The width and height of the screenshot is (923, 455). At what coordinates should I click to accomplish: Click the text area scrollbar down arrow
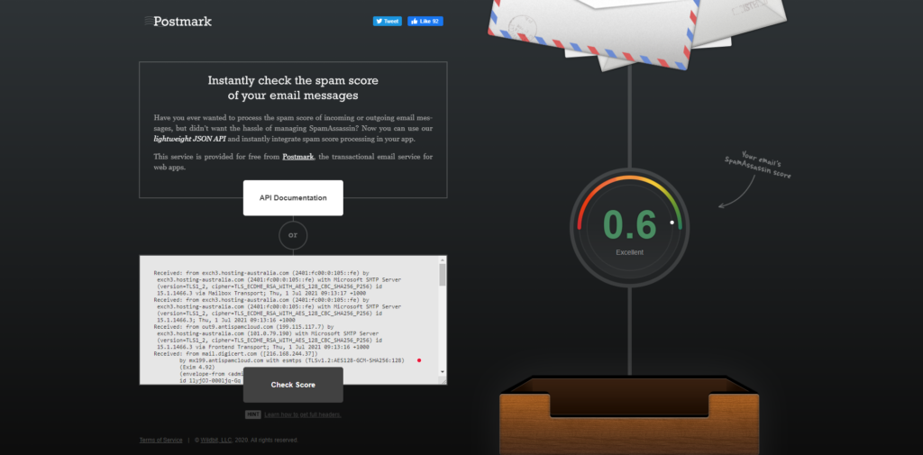443,372
